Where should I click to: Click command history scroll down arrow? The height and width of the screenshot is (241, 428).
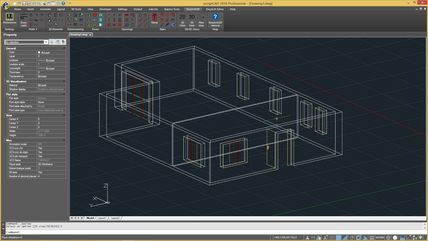pos(425,228)
